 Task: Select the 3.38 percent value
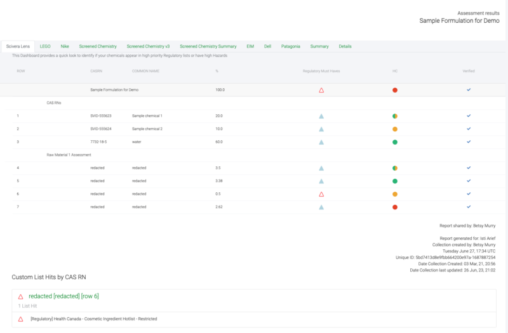pyautogui.click(x=219, y=181)
